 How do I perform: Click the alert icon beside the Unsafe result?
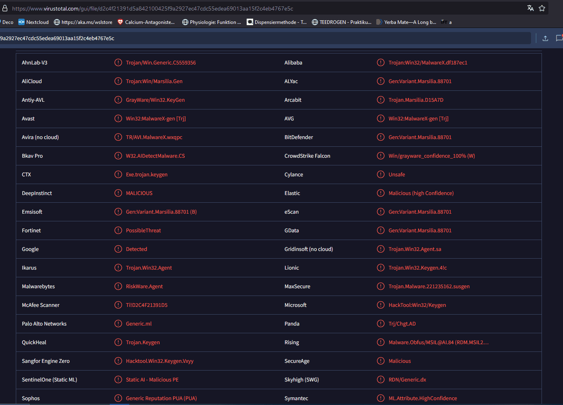click(x=381, y=174)
